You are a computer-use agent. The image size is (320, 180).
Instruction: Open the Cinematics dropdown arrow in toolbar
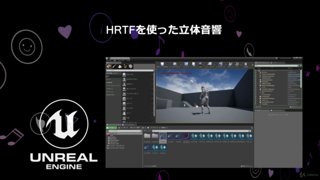(x=225, y=65)
